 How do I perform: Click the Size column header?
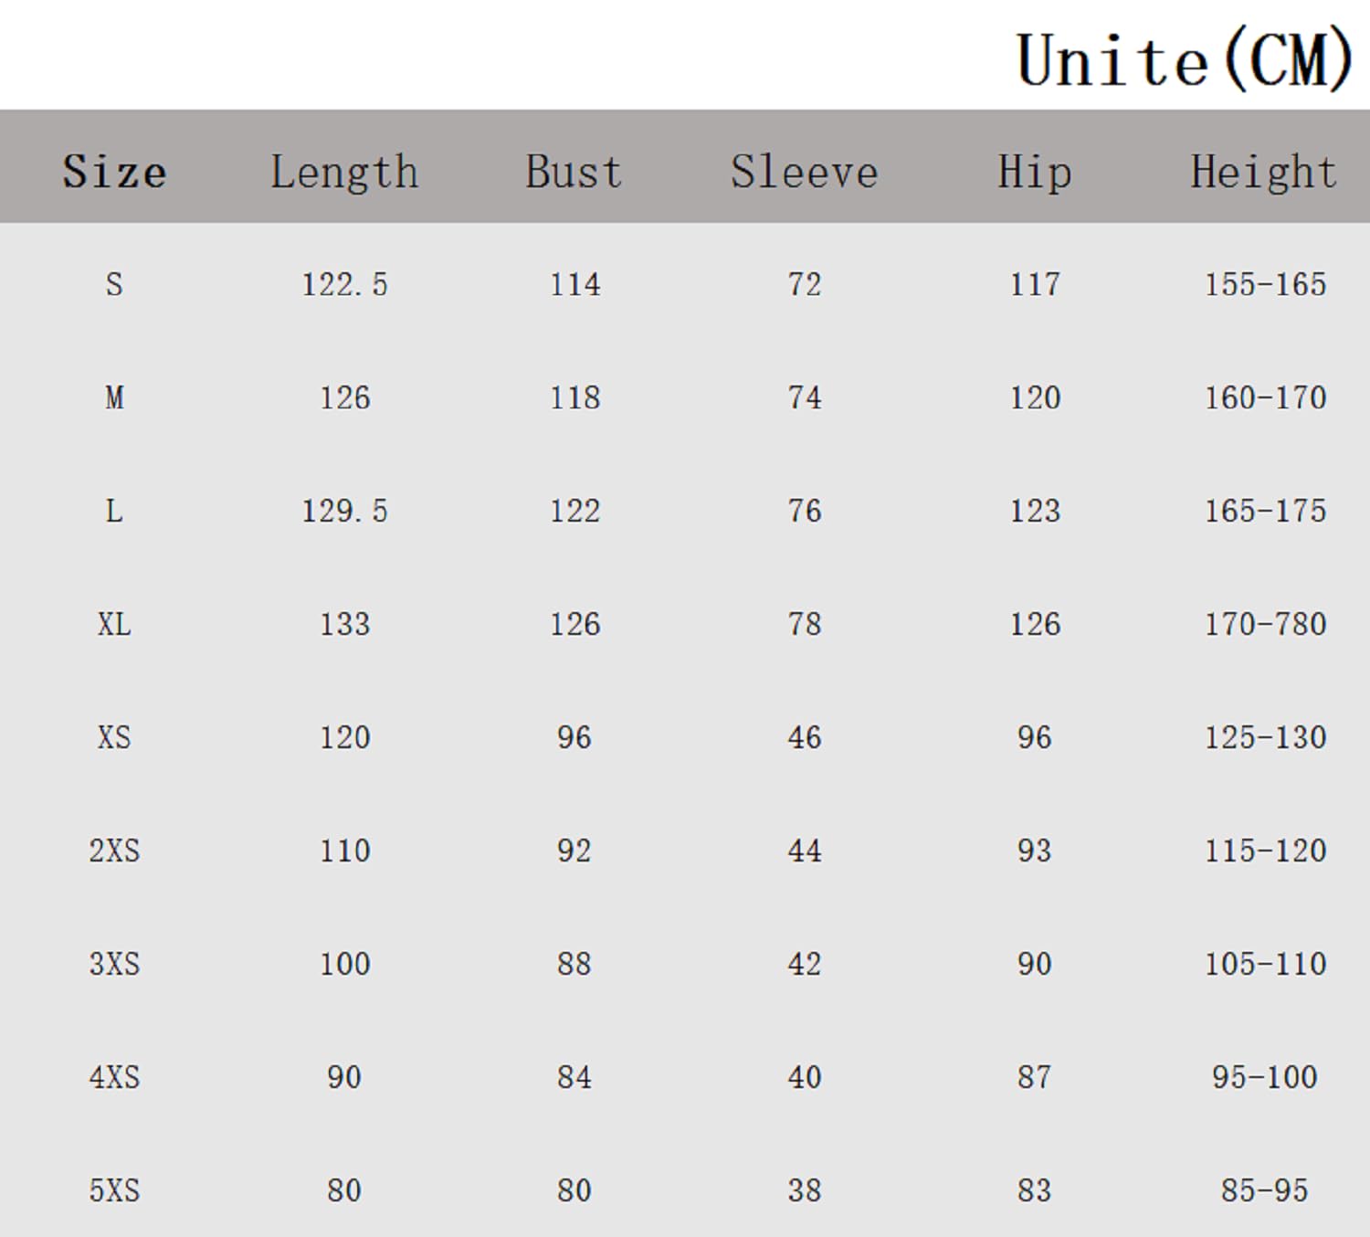click(114, 172)
